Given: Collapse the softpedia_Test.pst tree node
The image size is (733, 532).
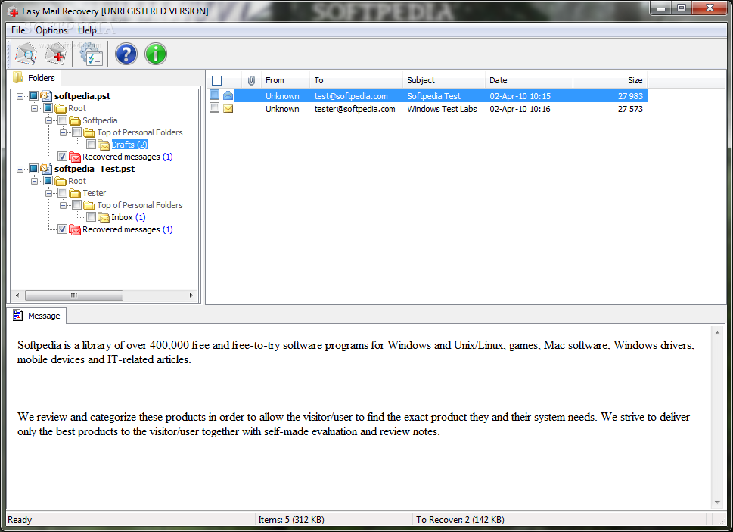Looking at the screenshot, I should (20, 169).
